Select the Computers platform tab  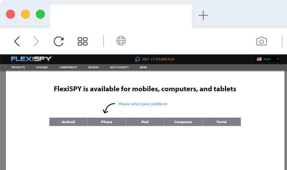(x=183, y=122)
